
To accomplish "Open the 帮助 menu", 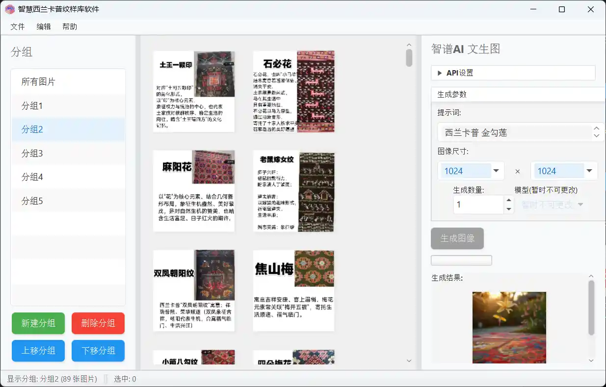I will 70,26.
